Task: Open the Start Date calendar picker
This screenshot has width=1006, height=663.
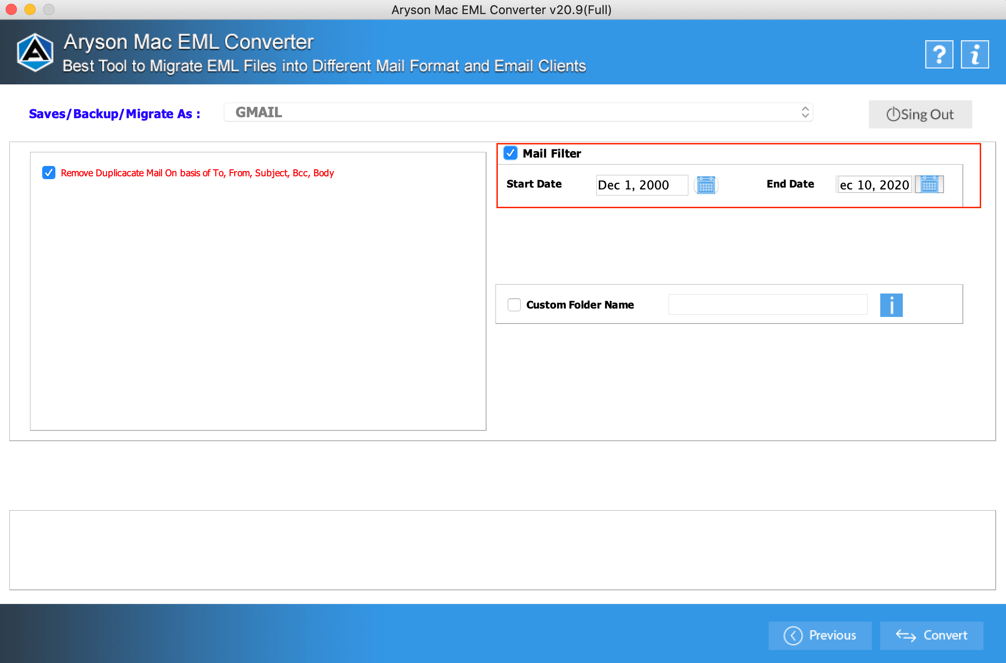Action: coord(706,185)
